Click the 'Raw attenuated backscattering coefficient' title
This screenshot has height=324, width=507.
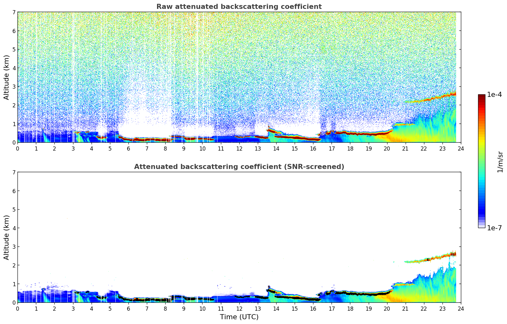[239, 7]
